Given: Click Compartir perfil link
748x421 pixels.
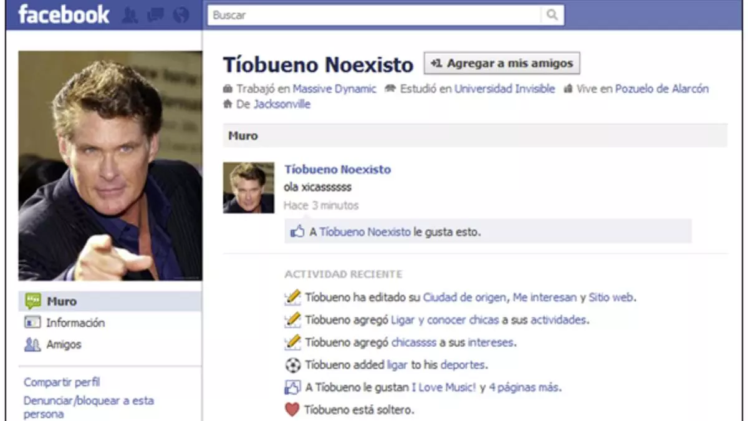Looking at the screenshot, I should [x=62, y=382].
